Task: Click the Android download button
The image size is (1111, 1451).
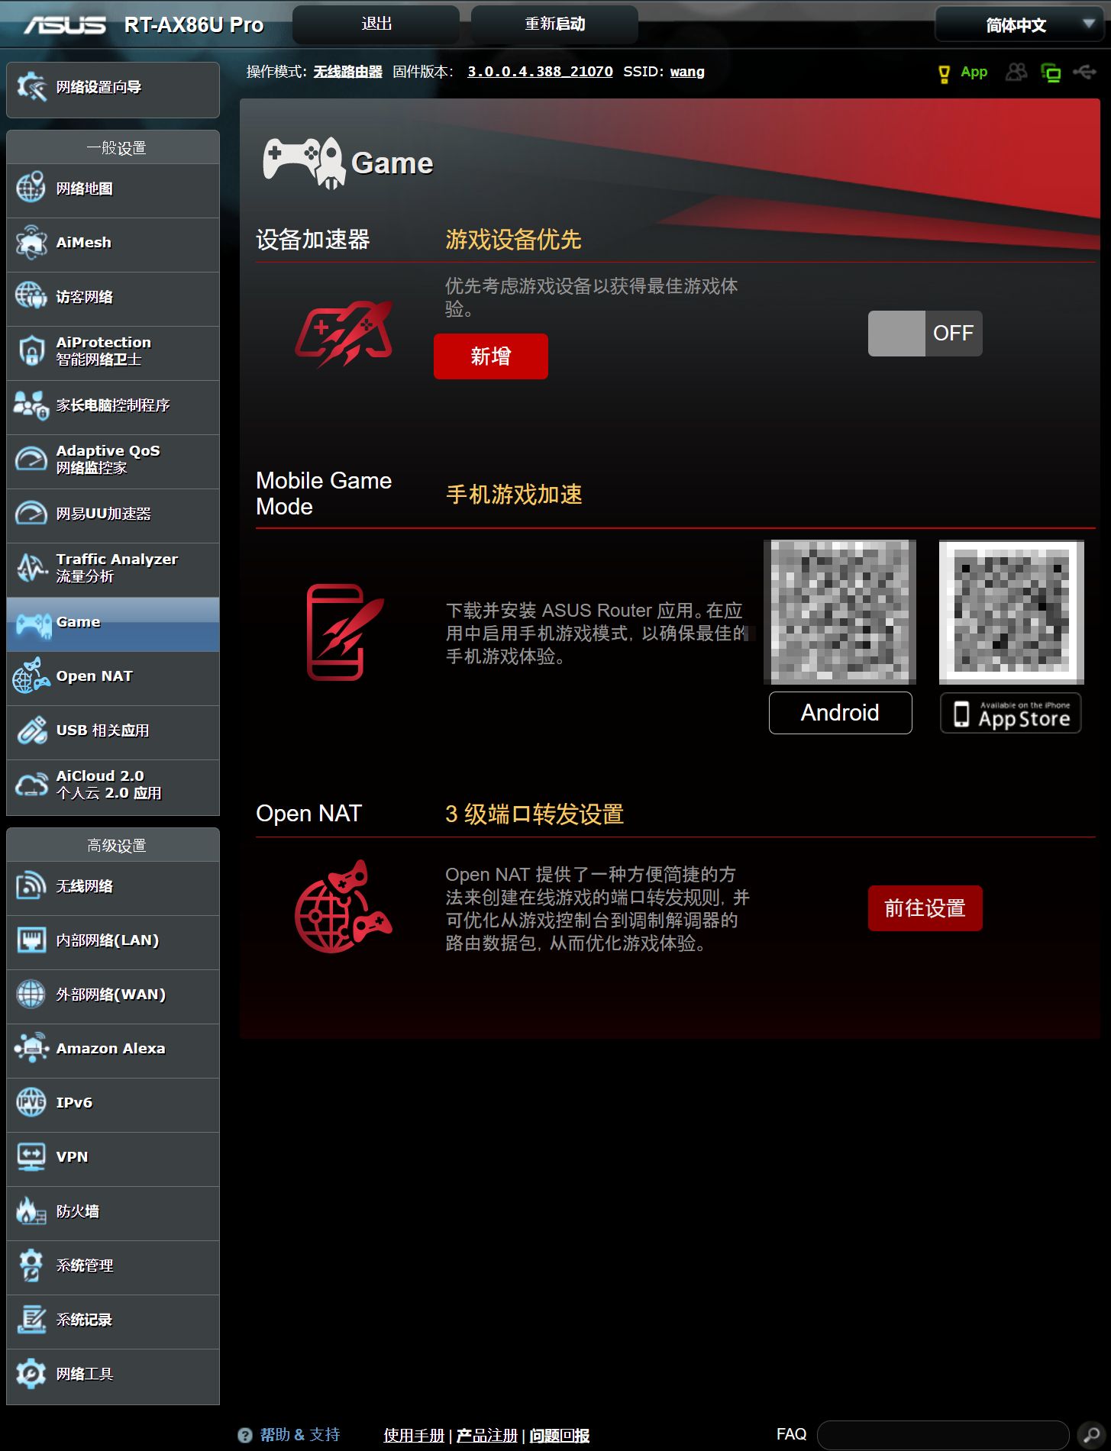Action: tap(840, 713)
